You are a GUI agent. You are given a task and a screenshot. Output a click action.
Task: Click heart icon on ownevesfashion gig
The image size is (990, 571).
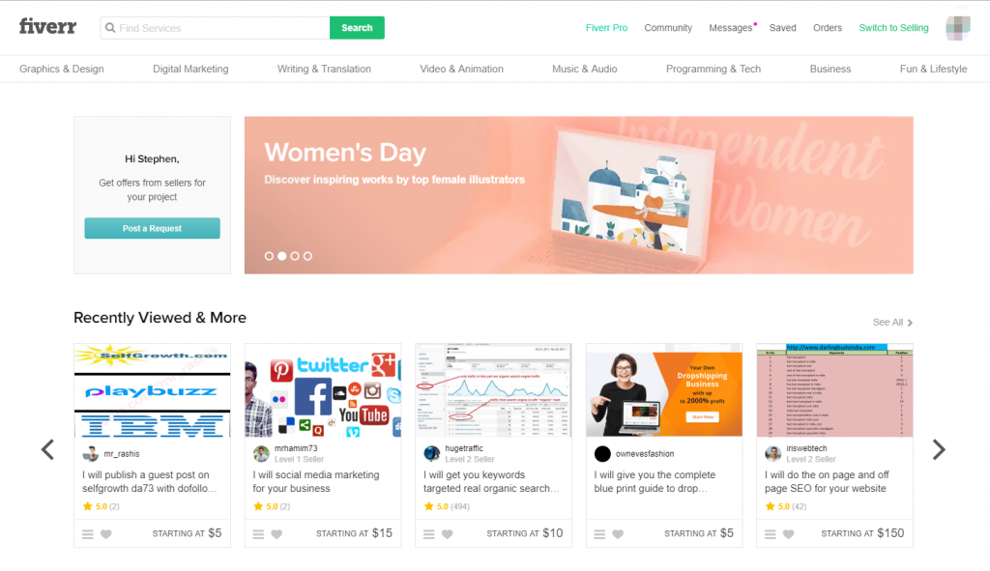point(618,534)
